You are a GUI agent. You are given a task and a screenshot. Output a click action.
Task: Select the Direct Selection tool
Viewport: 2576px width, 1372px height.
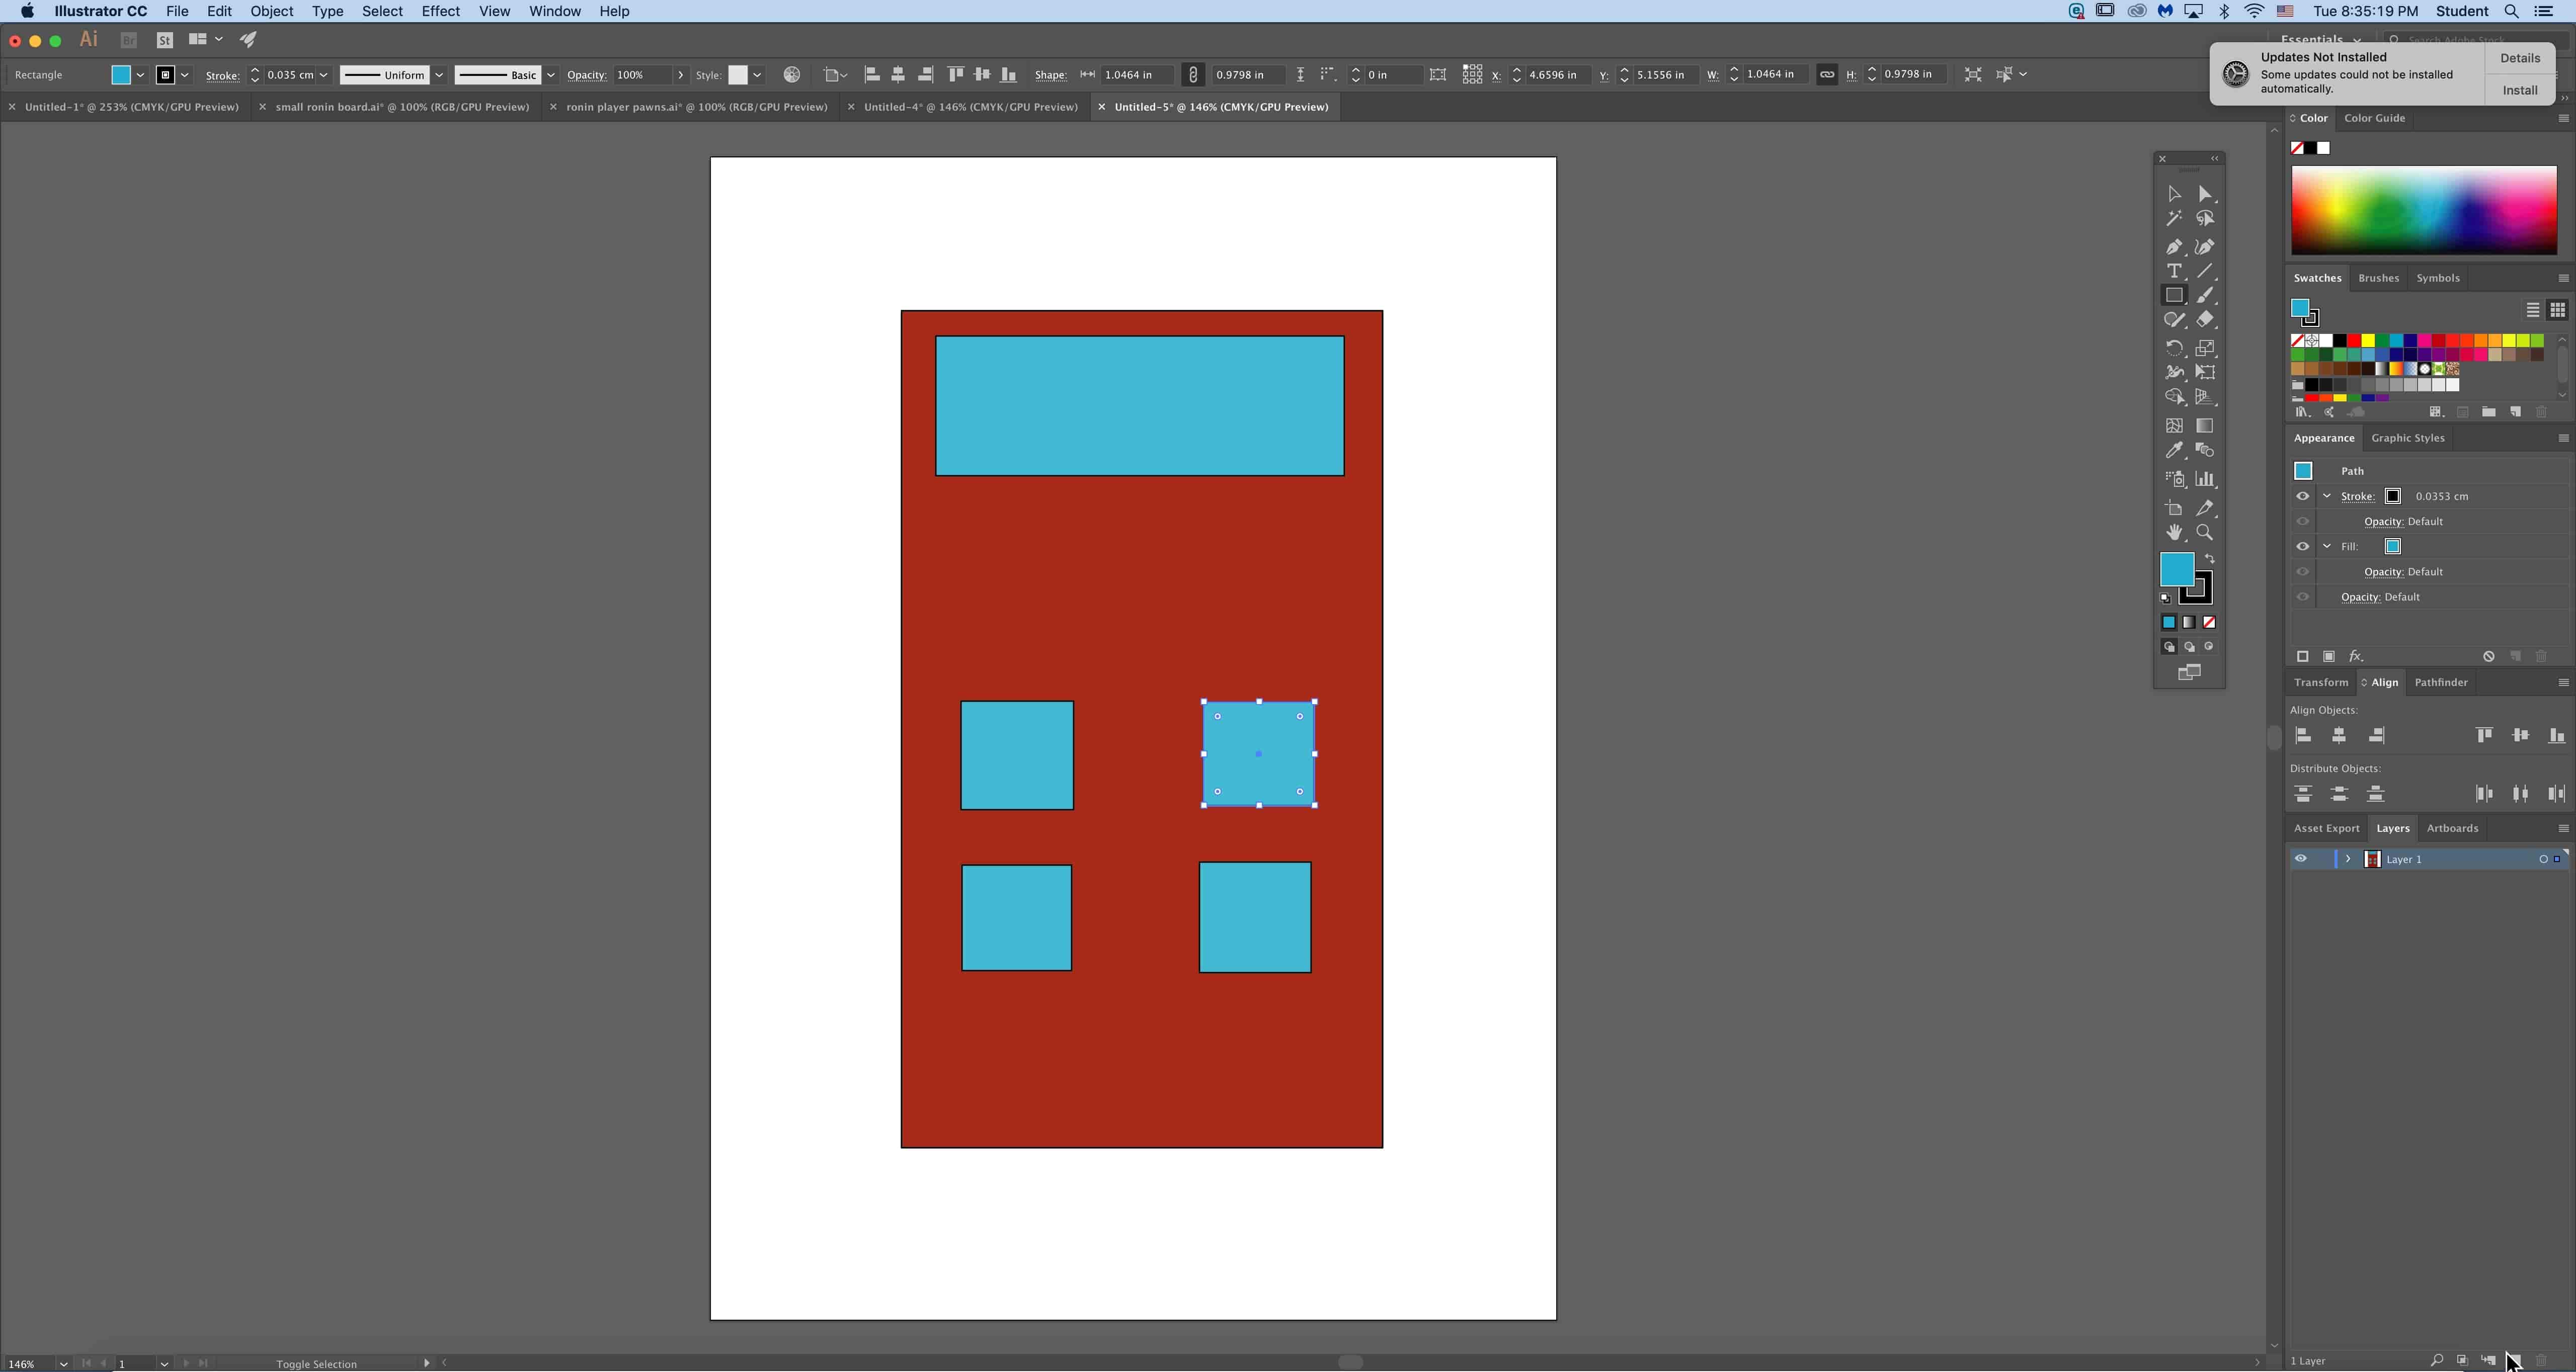2205,194
